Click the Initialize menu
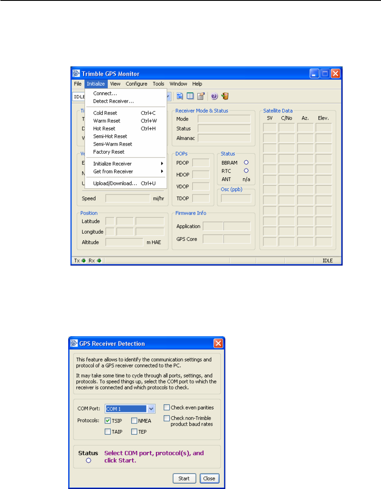 pos(96,83)
